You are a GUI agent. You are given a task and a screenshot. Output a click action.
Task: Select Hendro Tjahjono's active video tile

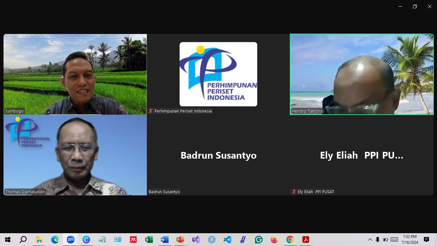point(362,74)
